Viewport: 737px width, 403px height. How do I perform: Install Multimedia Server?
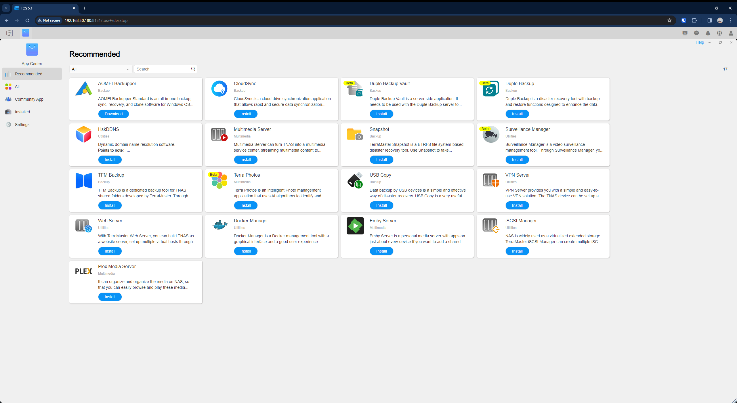[x=246, y=160]
